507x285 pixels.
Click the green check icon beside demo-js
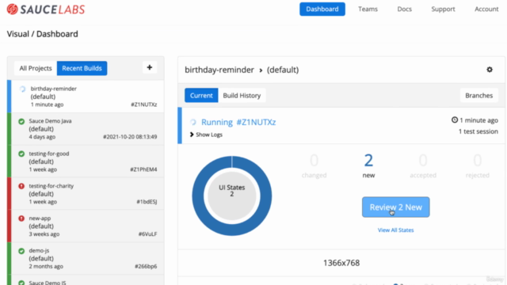(x=21, y=251)
